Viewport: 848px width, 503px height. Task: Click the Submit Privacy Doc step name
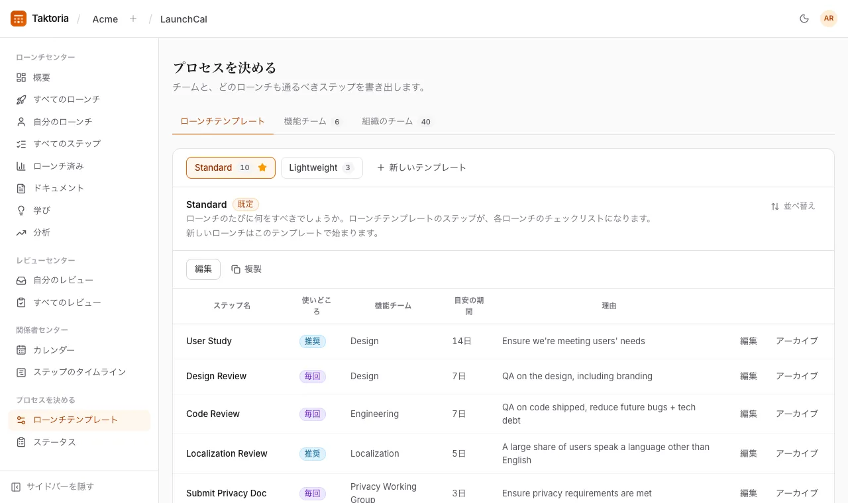click(227, 493)
